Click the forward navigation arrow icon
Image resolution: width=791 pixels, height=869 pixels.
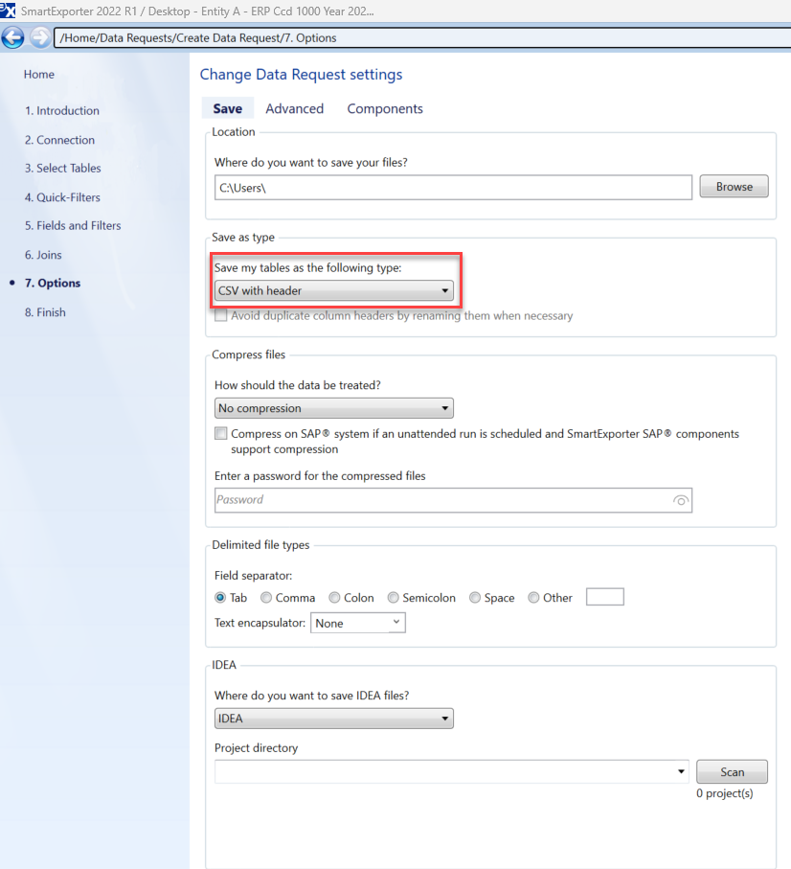(39, 38)
